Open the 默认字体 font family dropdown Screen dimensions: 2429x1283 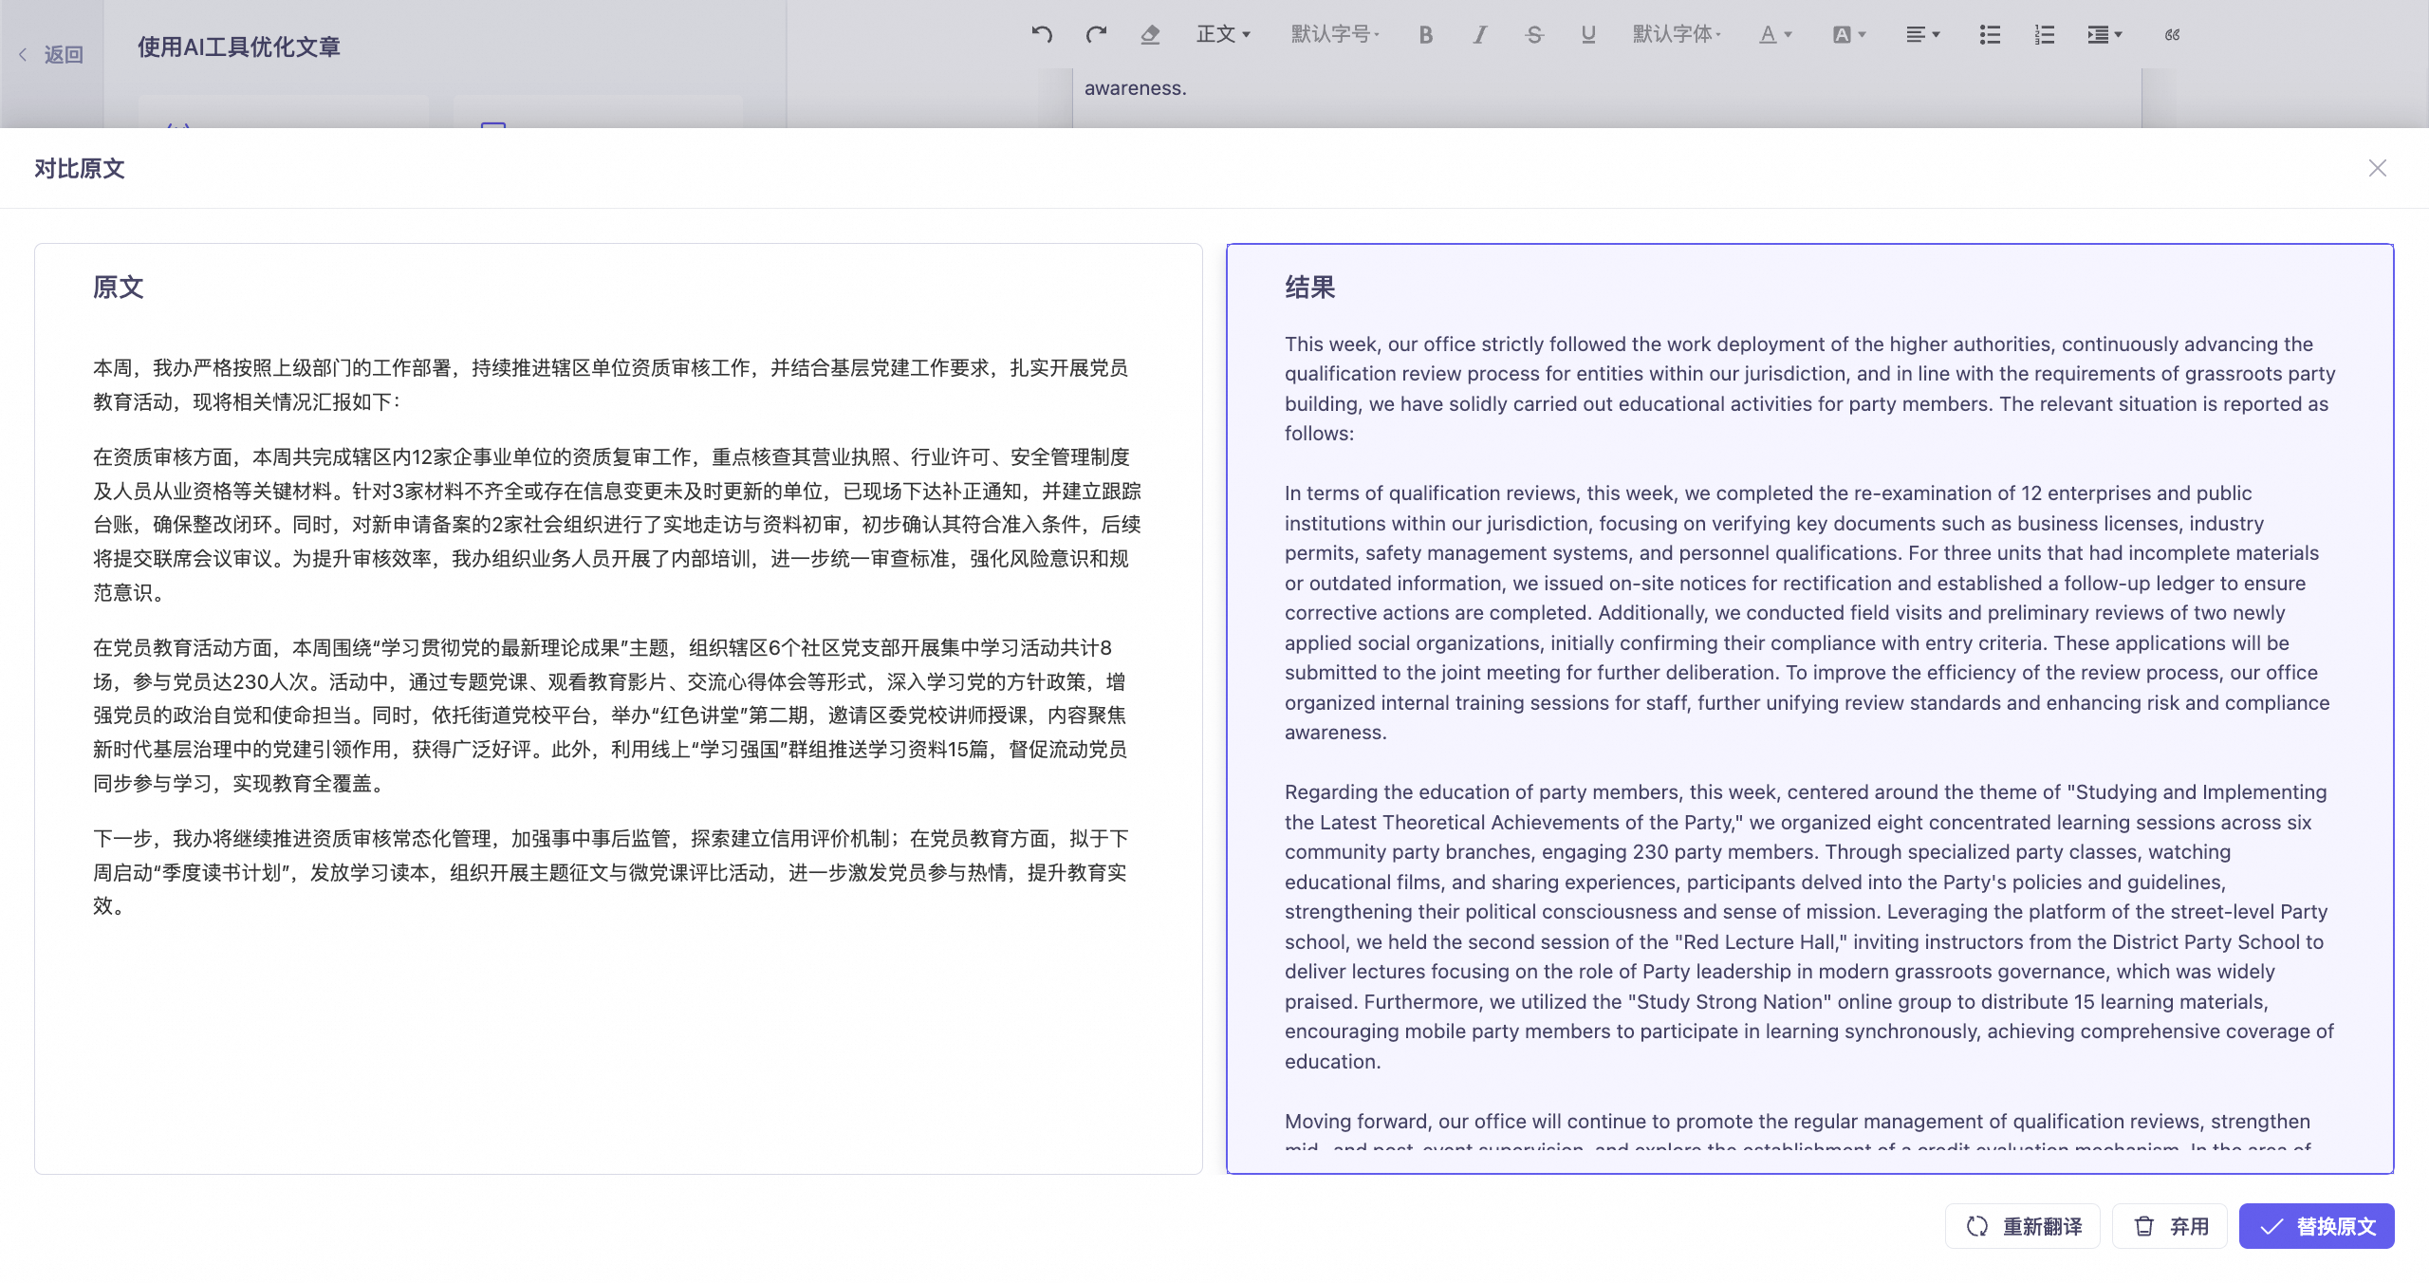point(1677,35)
